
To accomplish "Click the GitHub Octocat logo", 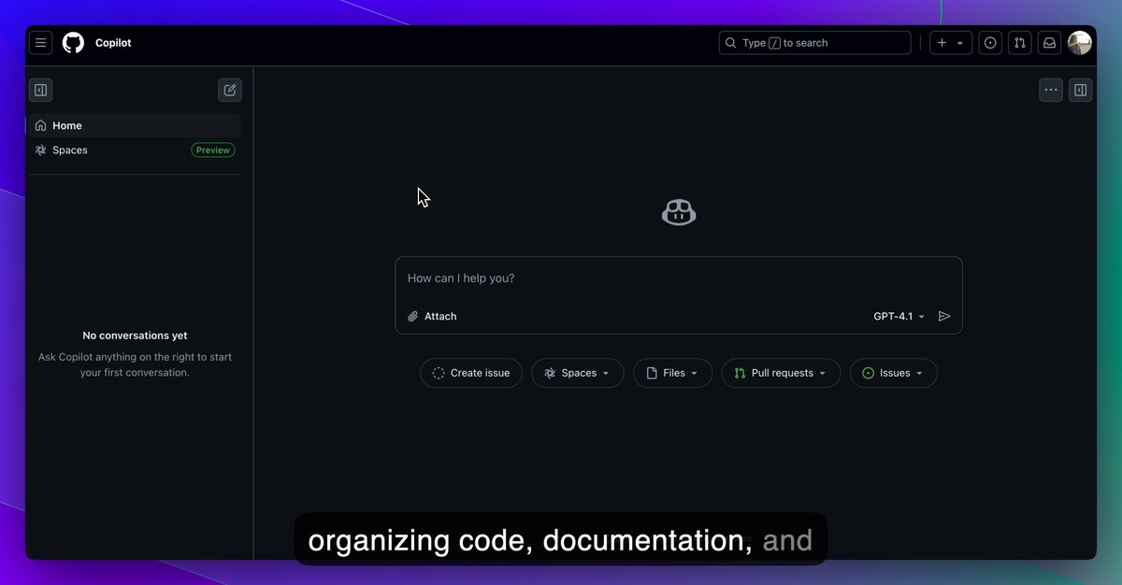I will (x=73, y=43).
